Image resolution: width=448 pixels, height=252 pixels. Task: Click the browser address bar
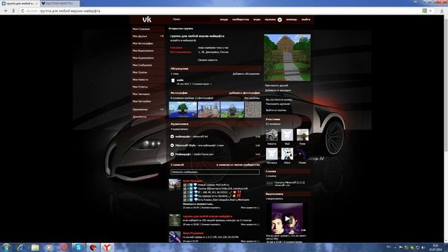pos(223,11)
